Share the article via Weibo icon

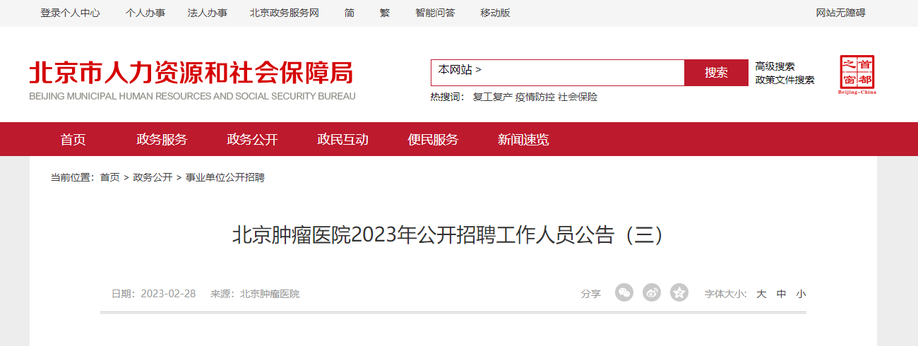(x=652, y=293)
